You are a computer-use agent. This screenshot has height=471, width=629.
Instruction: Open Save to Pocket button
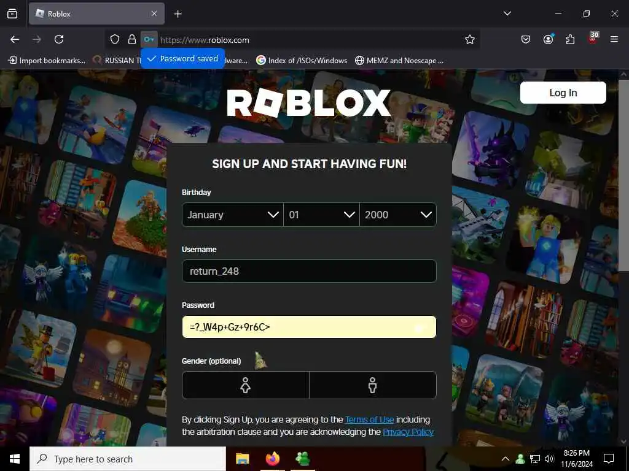click(526, 39)
